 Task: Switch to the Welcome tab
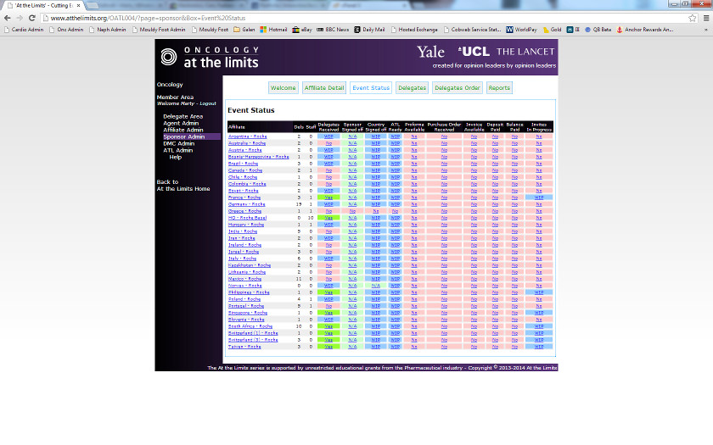click(284, 87)
